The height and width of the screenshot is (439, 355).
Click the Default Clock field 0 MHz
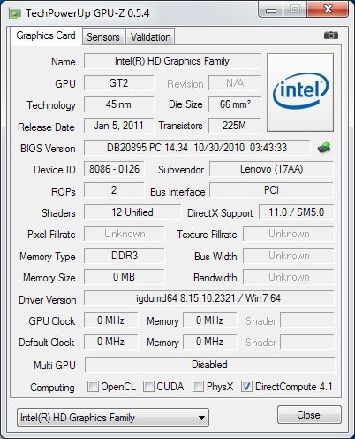pyautogui.click(x=110, y=342)
